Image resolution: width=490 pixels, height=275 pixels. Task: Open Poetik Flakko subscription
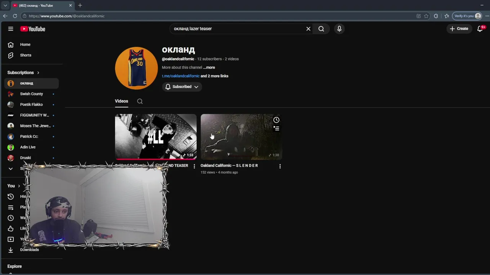[x=32, y=105]
